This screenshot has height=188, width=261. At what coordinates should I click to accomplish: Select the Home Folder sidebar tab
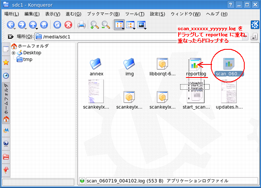[x=6, y=103]
